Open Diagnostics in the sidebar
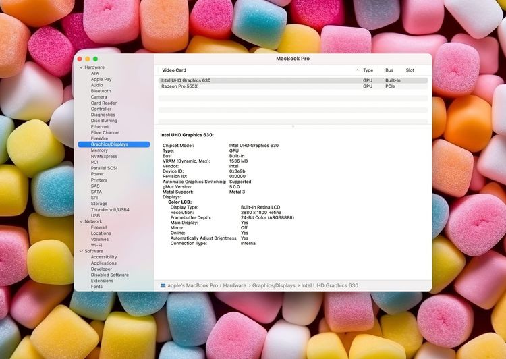Screen dimensions: 506x359 [x=103, y=115]
